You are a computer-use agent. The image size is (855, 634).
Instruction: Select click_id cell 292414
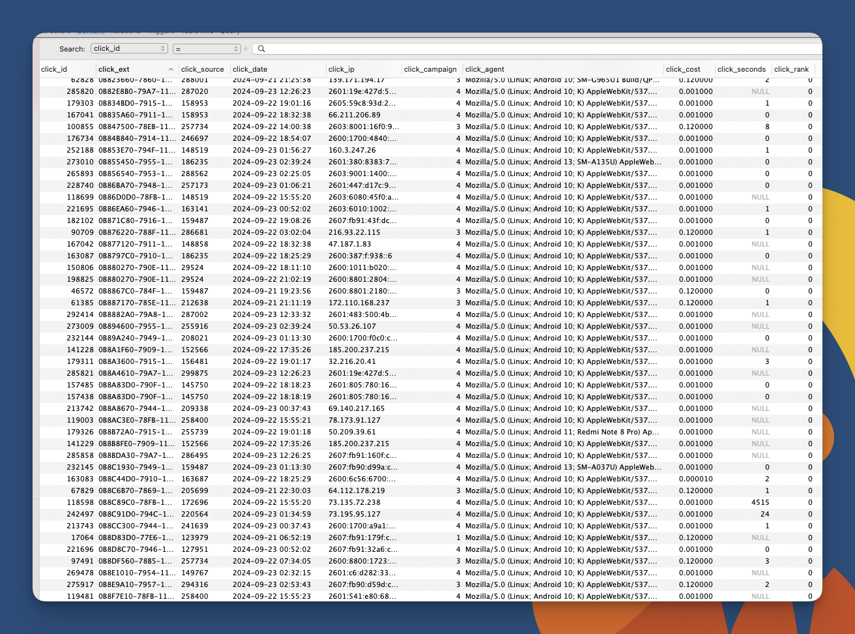(80, 314)
